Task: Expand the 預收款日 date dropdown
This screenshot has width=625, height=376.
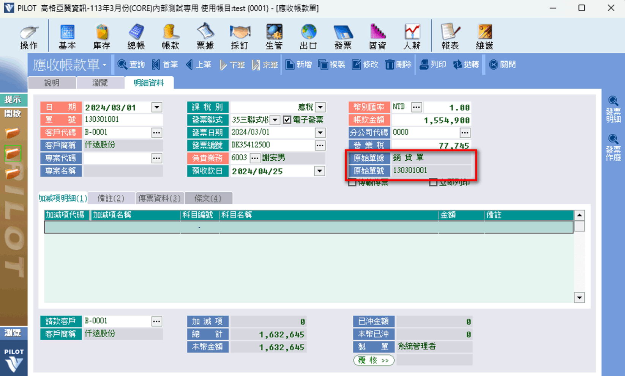Action: tap(320, 171)
